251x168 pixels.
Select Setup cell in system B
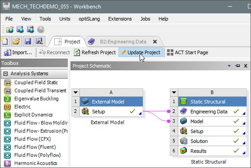[212, 131]
